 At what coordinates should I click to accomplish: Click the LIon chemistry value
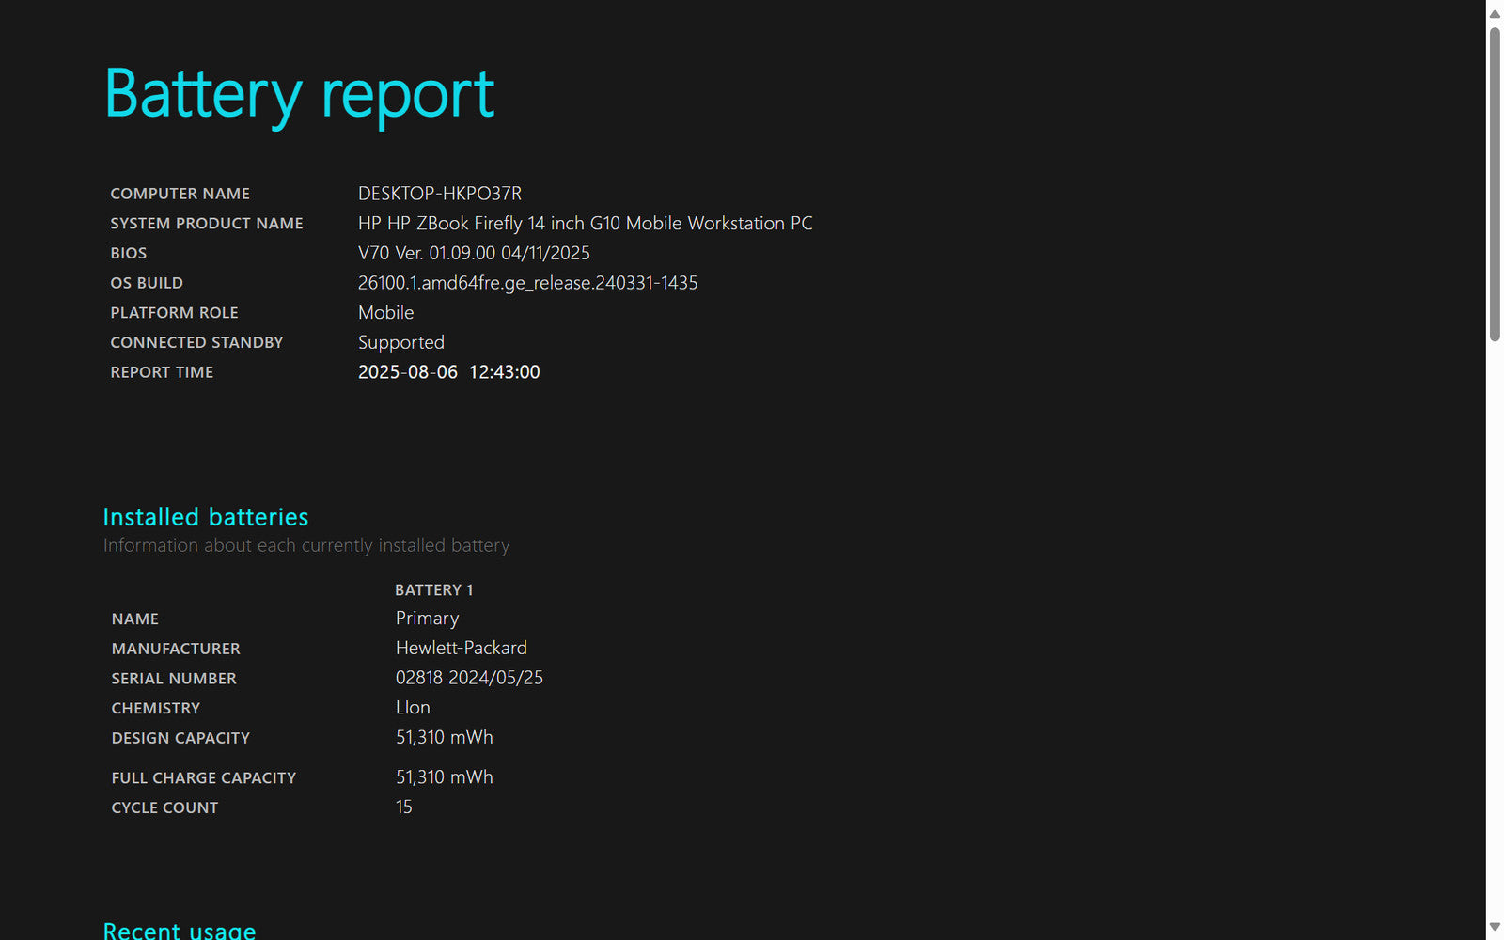[x=413, y=708]
